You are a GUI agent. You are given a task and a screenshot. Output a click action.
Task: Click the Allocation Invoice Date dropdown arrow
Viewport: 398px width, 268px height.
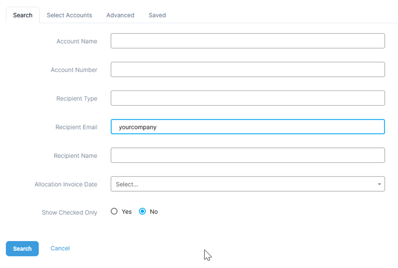click(379, 184)
